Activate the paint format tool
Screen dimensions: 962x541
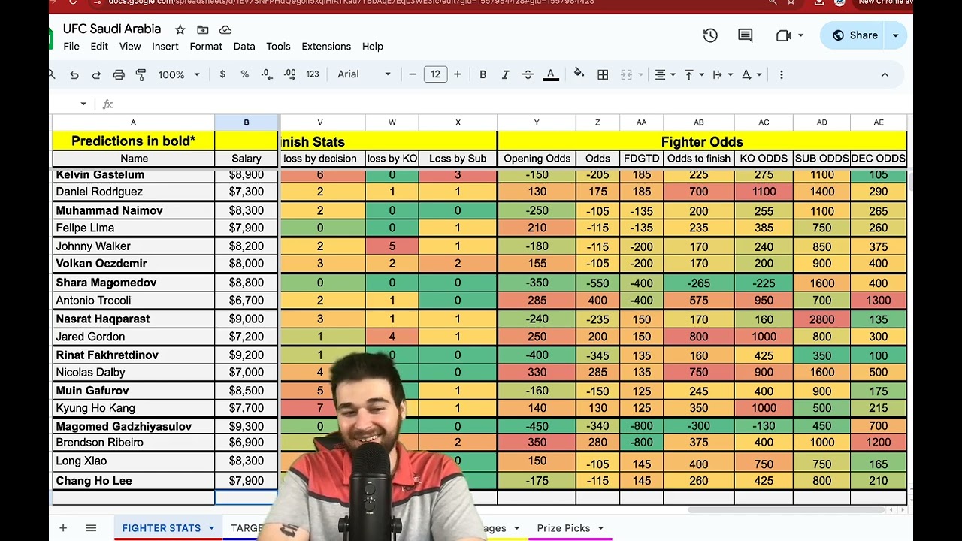pos(141,74)
